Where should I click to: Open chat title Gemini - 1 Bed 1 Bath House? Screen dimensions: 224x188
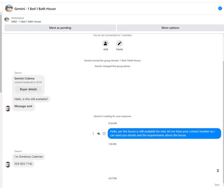[35, 9]
